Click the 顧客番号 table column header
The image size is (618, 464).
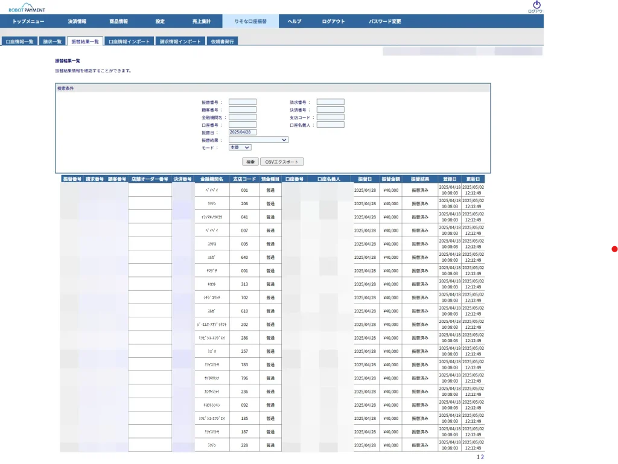(117, 179)
